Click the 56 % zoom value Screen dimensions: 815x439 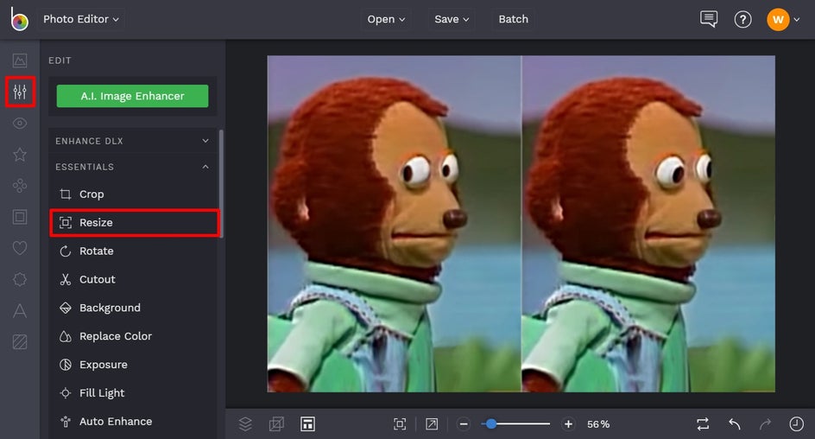(x=598, y=424)
